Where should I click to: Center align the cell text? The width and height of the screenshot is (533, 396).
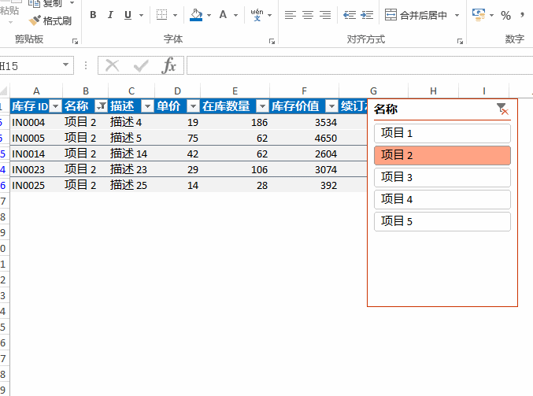(308, 15)
